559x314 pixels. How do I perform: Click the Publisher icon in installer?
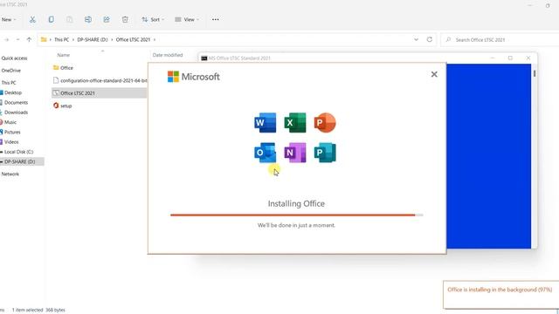[325, 153]
